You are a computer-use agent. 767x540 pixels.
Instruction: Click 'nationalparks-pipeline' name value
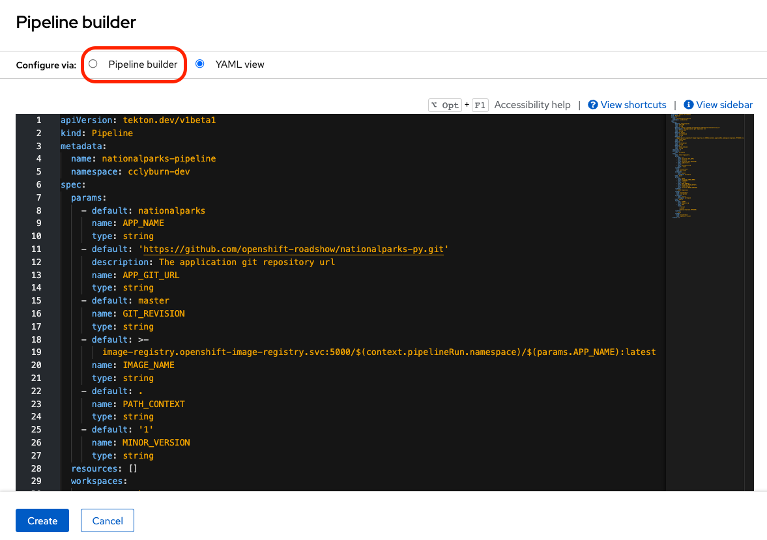click(x=158, y=158)
